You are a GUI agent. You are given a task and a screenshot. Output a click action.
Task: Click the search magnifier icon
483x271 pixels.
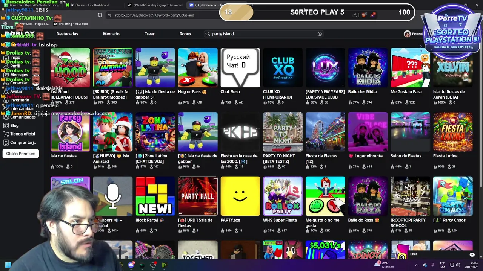[x=208, y=34]
